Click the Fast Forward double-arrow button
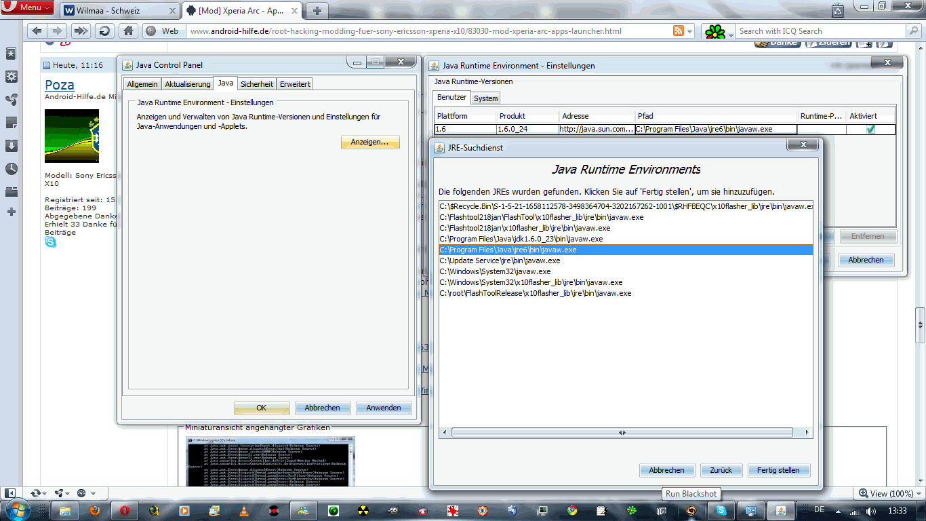This screenshot has height=521, width=926. [x=81, y=31]
